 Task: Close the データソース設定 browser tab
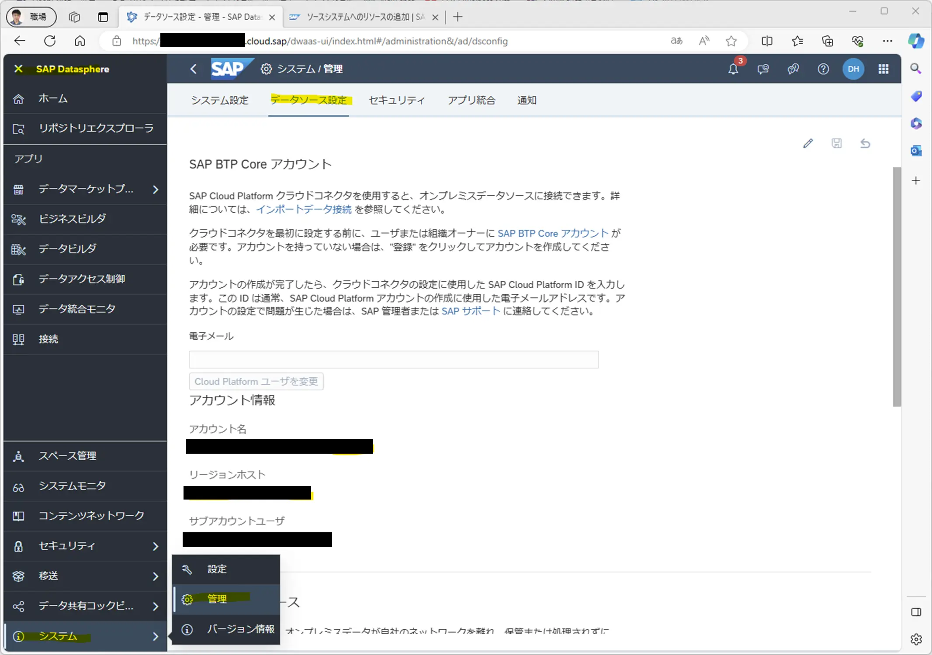272,17
